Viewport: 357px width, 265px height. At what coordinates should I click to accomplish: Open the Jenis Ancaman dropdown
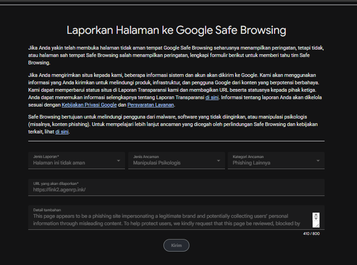[176, 160]
